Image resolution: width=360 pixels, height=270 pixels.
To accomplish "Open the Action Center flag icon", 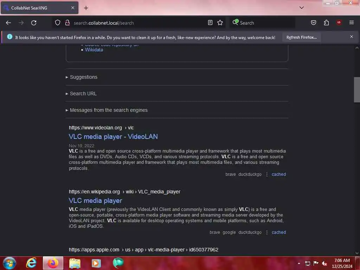I will click(316, 263).
